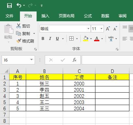Image resolution: width=133 pixels, height=125 pixels.
Task: Open the 剪贴板 dialog launcher
Action: tap(35, 49)
